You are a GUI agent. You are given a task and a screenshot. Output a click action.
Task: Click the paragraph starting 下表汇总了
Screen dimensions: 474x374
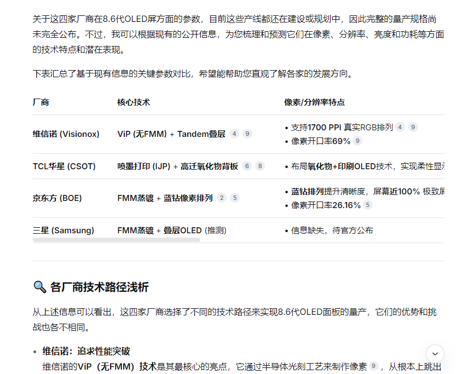[x=194, y=73]
